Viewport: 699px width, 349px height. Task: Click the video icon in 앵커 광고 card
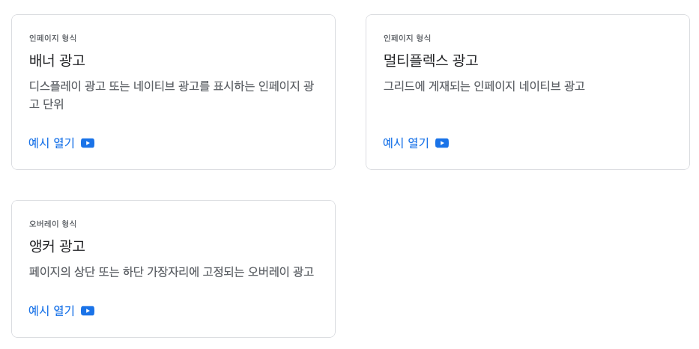tap(88, 311)
